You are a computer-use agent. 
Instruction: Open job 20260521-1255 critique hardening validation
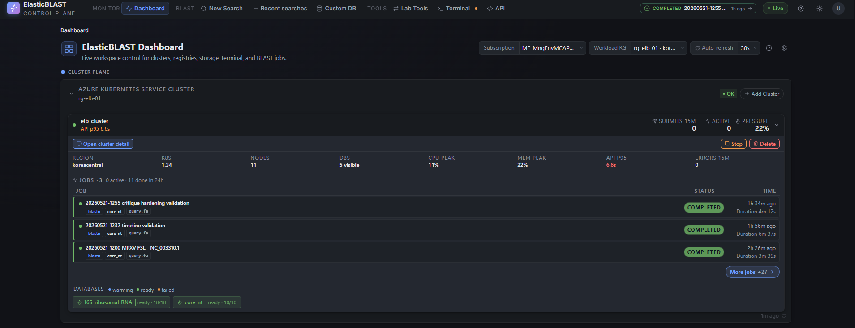(x=426, y=208)
